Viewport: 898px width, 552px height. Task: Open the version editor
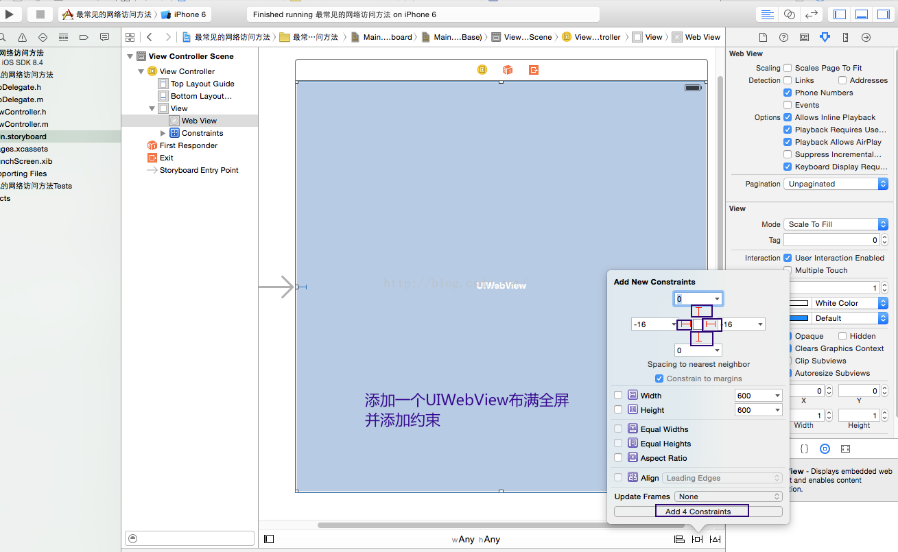pyautogui.click(x=812, y=14)
